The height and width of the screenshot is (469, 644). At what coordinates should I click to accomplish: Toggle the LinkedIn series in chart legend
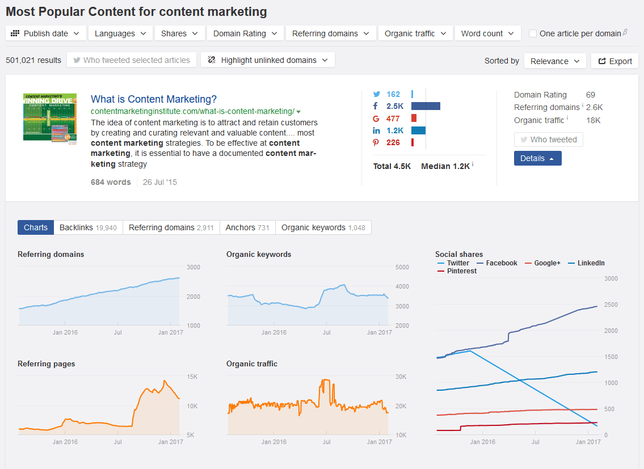[x=587, y=263]
